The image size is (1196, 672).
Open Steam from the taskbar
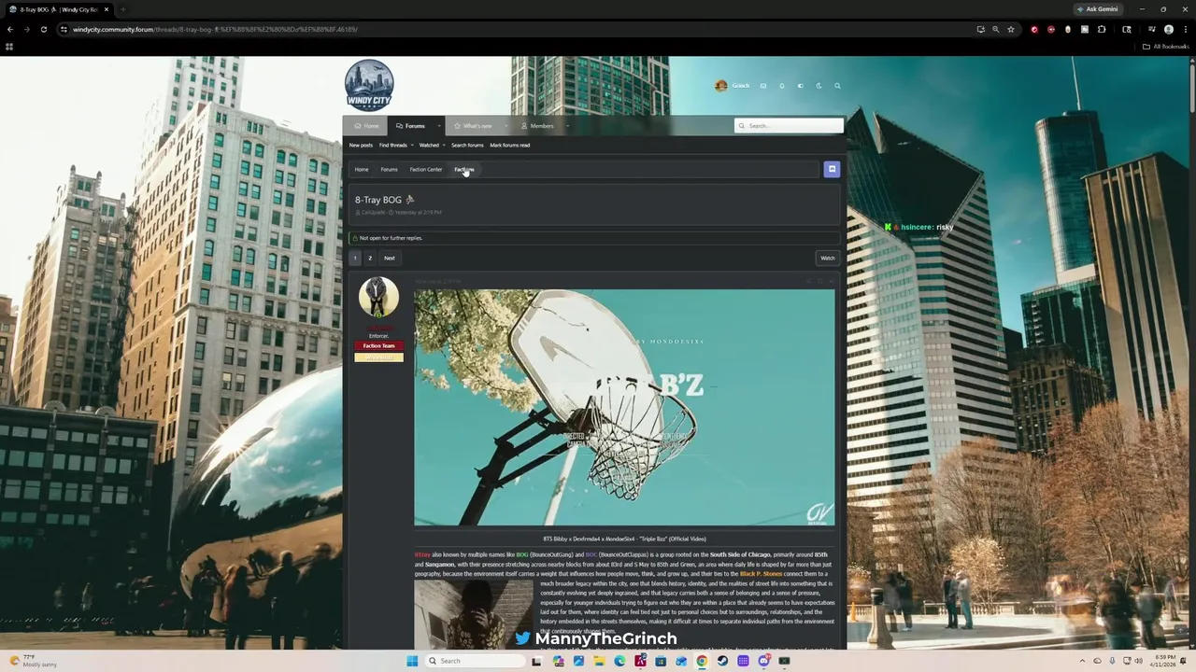pos(722,661)
